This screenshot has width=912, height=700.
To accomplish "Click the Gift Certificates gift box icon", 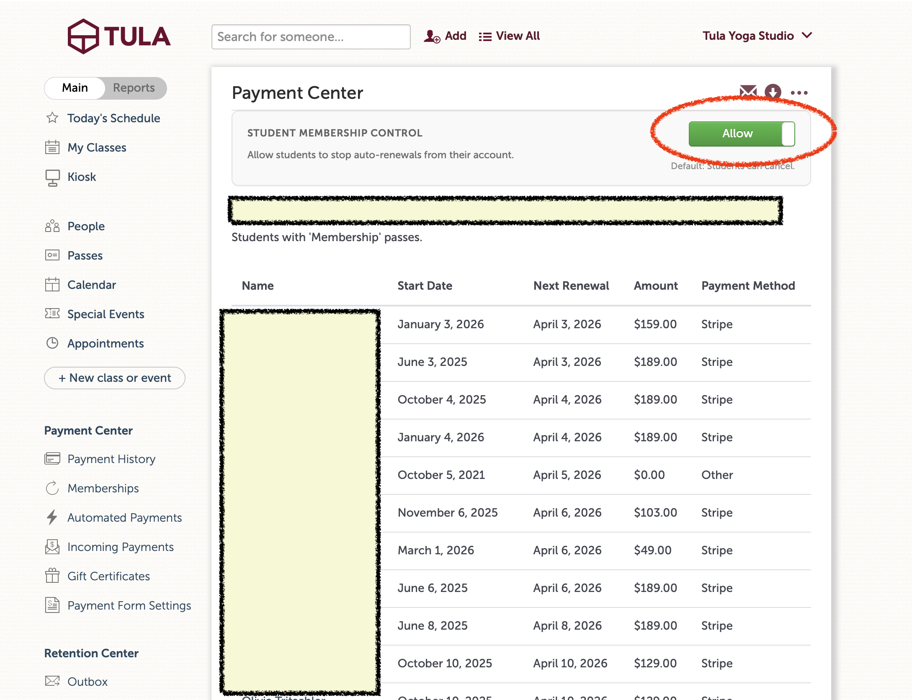I will [x=52, y=576].
